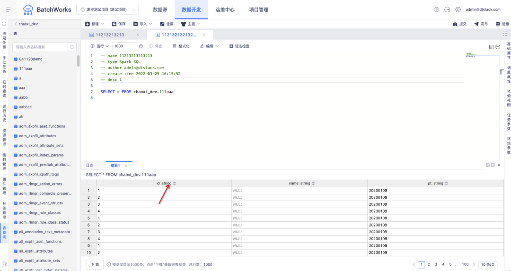Switch to the 运维中心 top menu
Viewport: 511px width, 271px height.
point(225,9)
